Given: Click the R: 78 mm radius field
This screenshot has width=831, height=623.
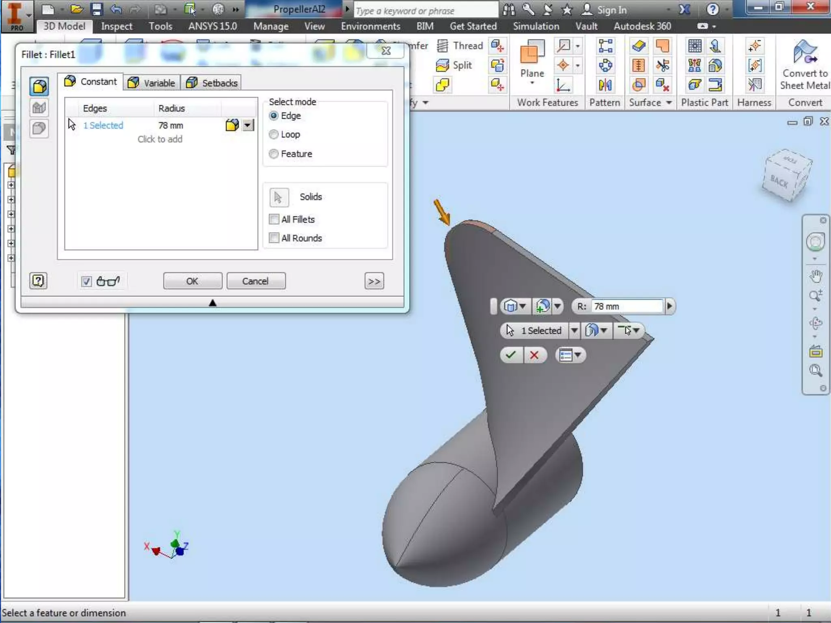Looking at the screenshot, I should 626,307.
